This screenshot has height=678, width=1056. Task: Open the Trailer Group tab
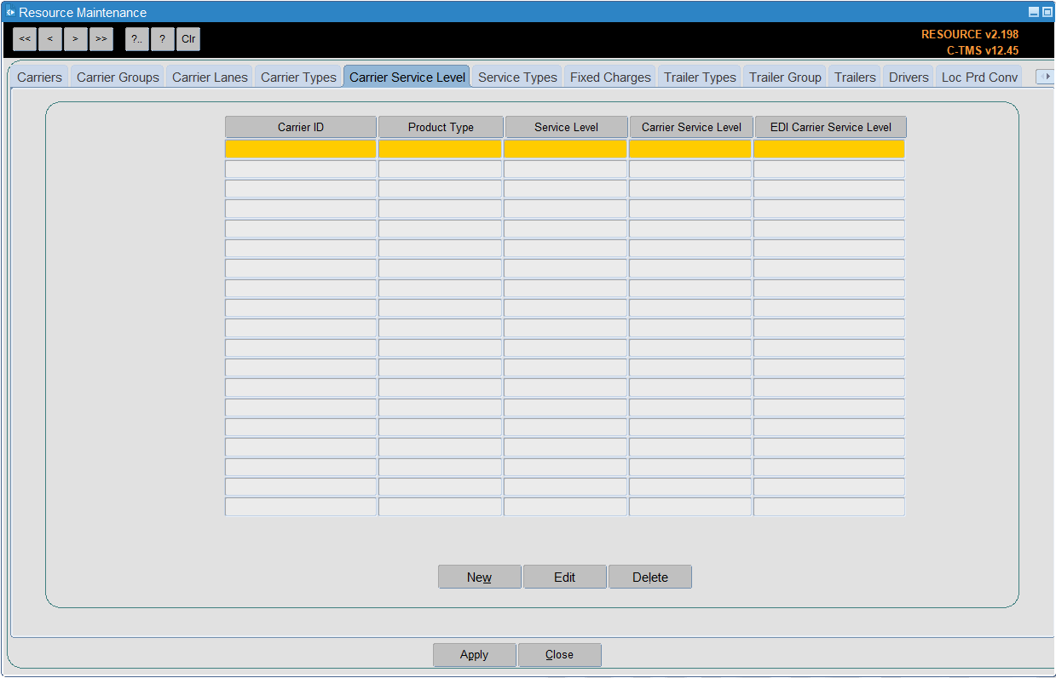click(x=785, y=77)
